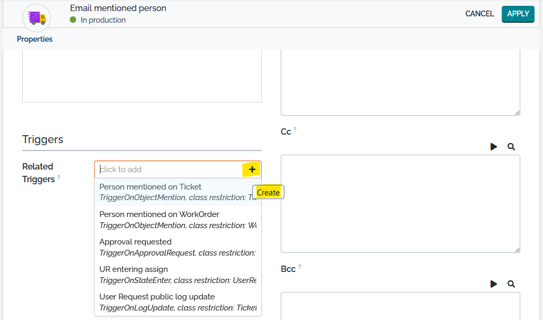Click the play arrow icon above Cc field

coord(493,147)
